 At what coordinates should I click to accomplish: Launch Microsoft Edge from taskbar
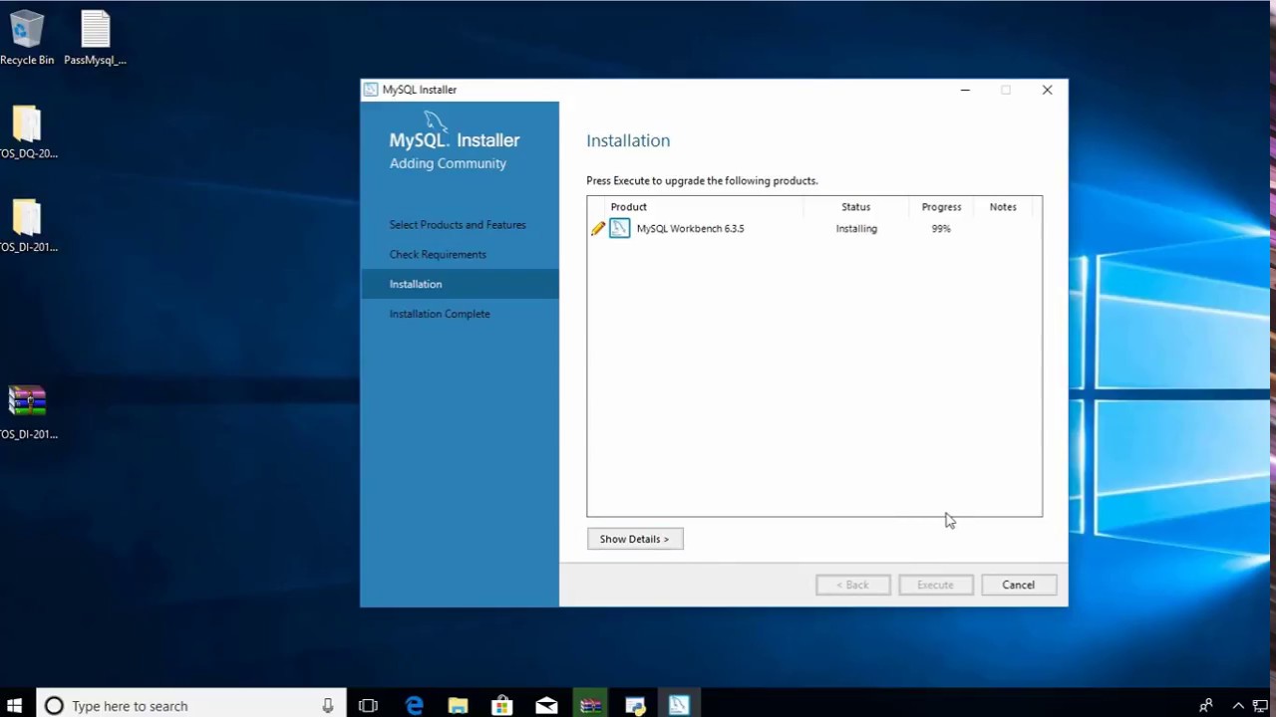point(415,706)
